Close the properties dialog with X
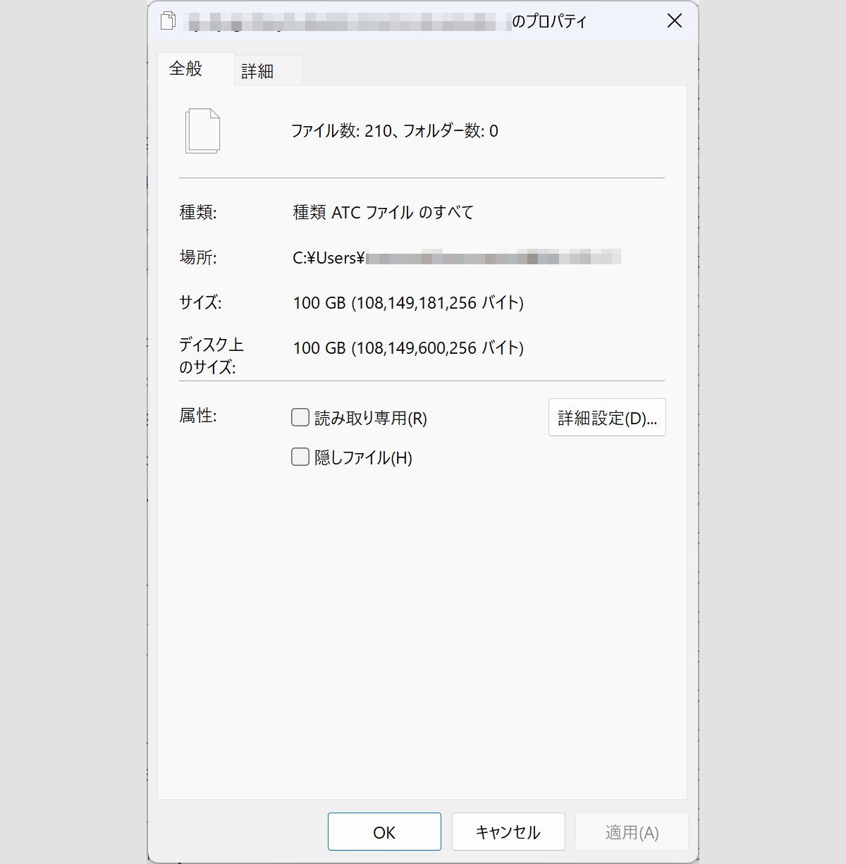This screenshot has width=846, height=864. pyautogui.click(x=674, y=21)
